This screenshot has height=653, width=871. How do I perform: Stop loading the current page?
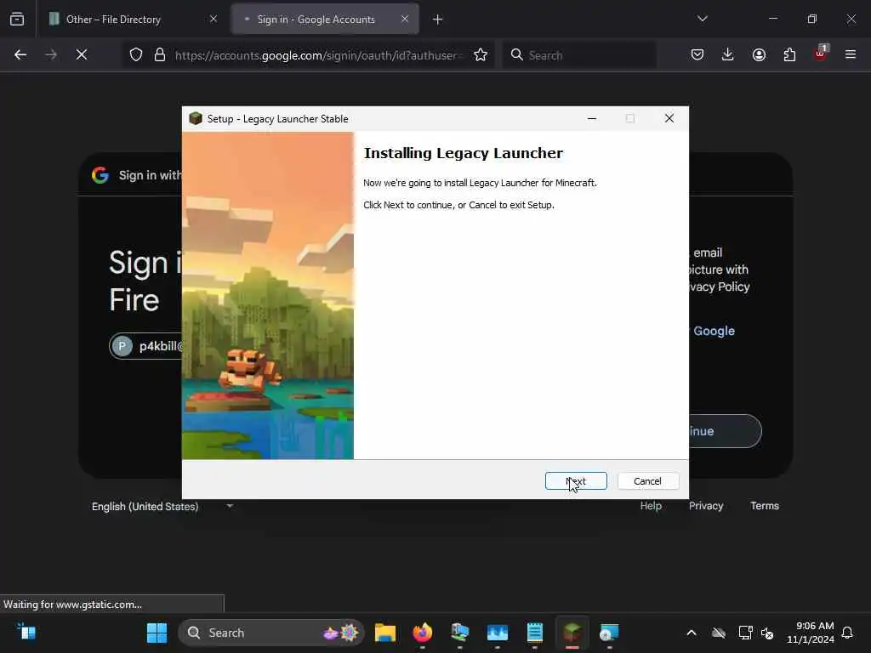[82, 54]
